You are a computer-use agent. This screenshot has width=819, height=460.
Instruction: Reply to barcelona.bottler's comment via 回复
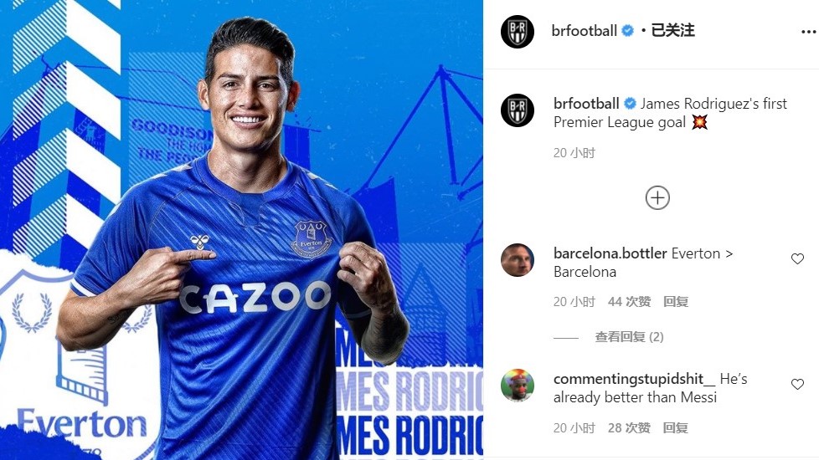[675, 302]
